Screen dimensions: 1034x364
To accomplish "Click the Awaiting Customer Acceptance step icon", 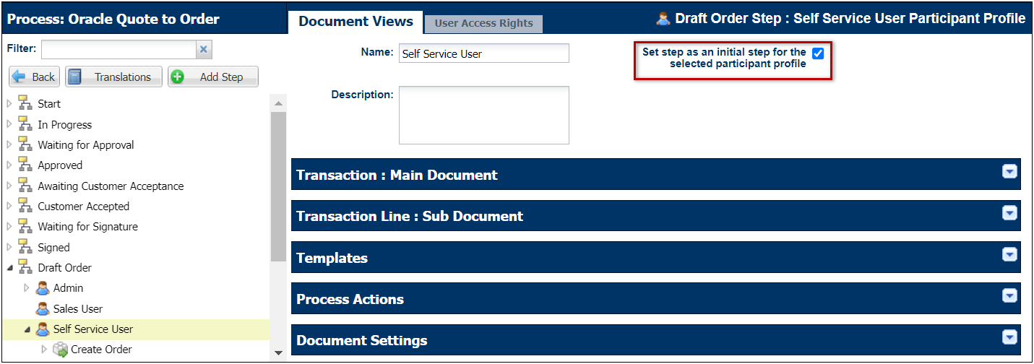I will pos(25,186).
